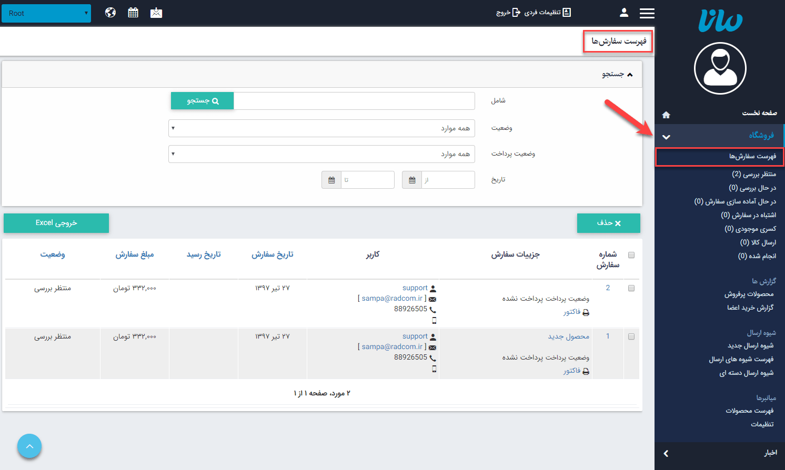This screenshot has width=785, height=470.
Task: Click the user account icon in the header
Action: tap(623, 12)
